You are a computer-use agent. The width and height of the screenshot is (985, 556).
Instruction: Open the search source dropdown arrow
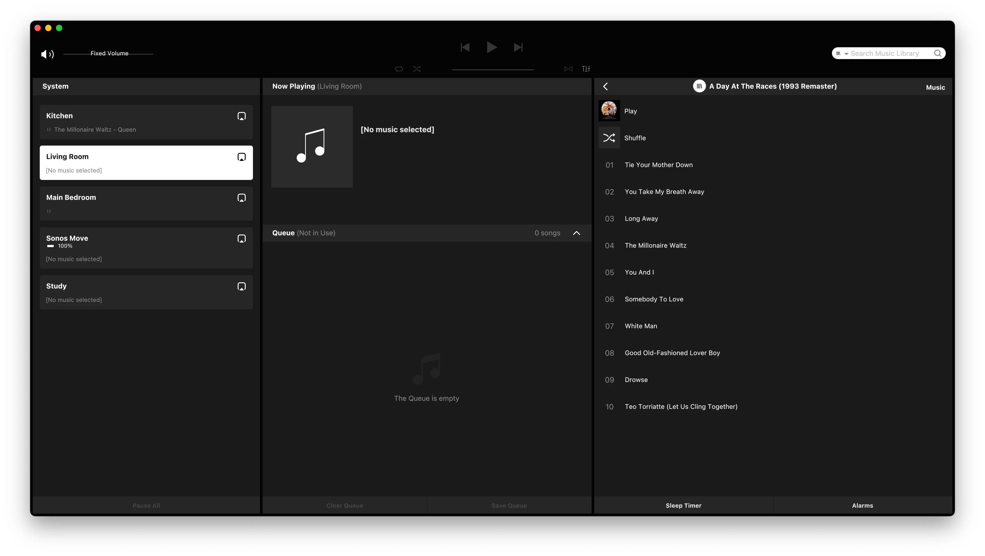click(x=846, y=54)
